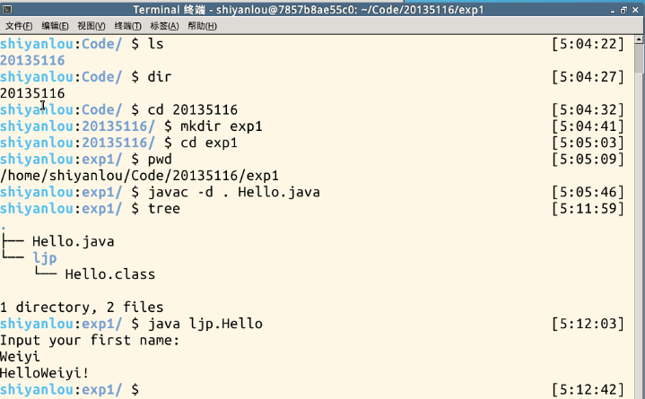Image resolution: width=645 pixels, height=399 pixels.
Task: Maximize the terminal window
Action: pos(623,10)
